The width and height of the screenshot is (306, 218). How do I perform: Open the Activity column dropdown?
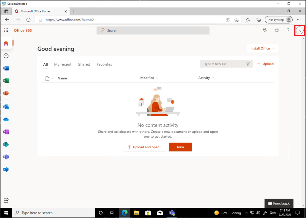point(206,78)
